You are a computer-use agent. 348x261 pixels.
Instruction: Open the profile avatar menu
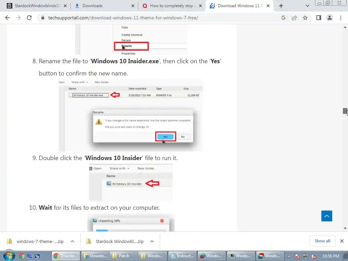(330, 18)
